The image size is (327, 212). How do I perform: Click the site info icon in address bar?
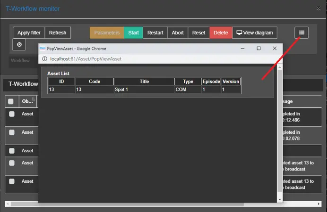tap(44, 59)
